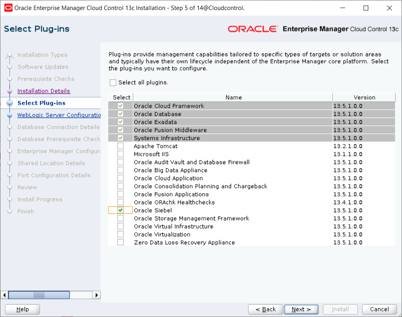Click the Oracle Exadata plug-in name
This screenshot has height=317, width=402.
(155, 122)
